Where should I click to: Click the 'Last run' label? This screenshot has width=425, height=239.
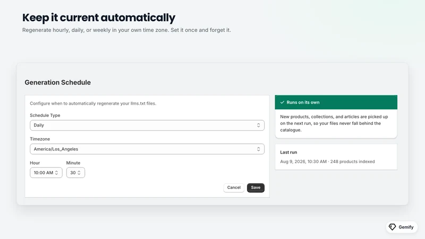point(288,152)
